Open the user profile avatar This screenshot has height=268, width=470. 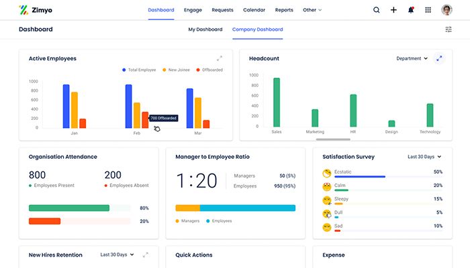pos(446,10)
